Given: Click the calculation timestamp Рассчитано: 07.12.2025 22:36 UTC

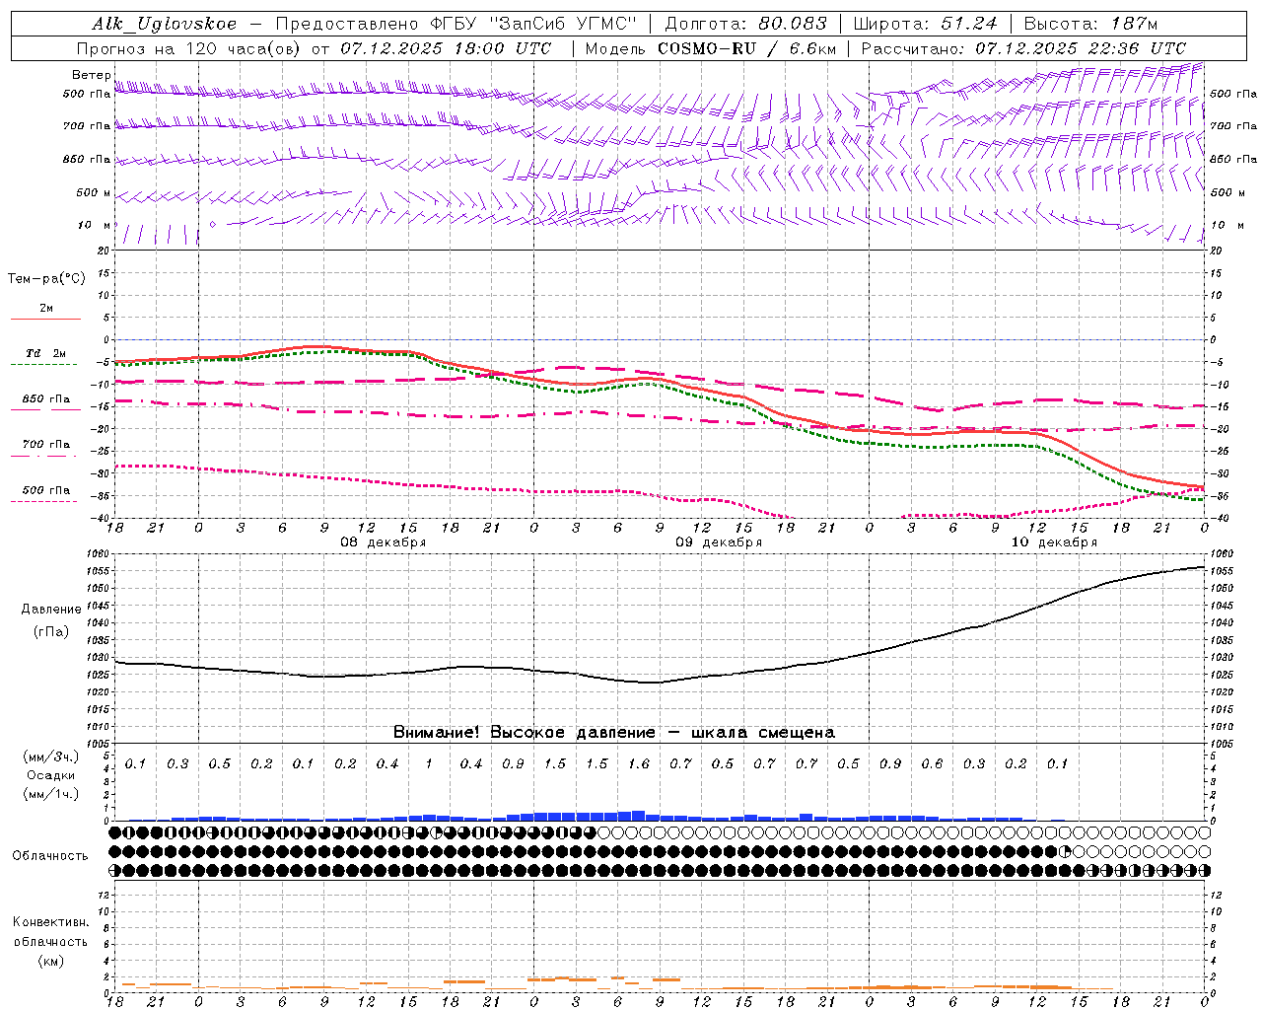Looking at the screenshot, I should [1023, 48].
